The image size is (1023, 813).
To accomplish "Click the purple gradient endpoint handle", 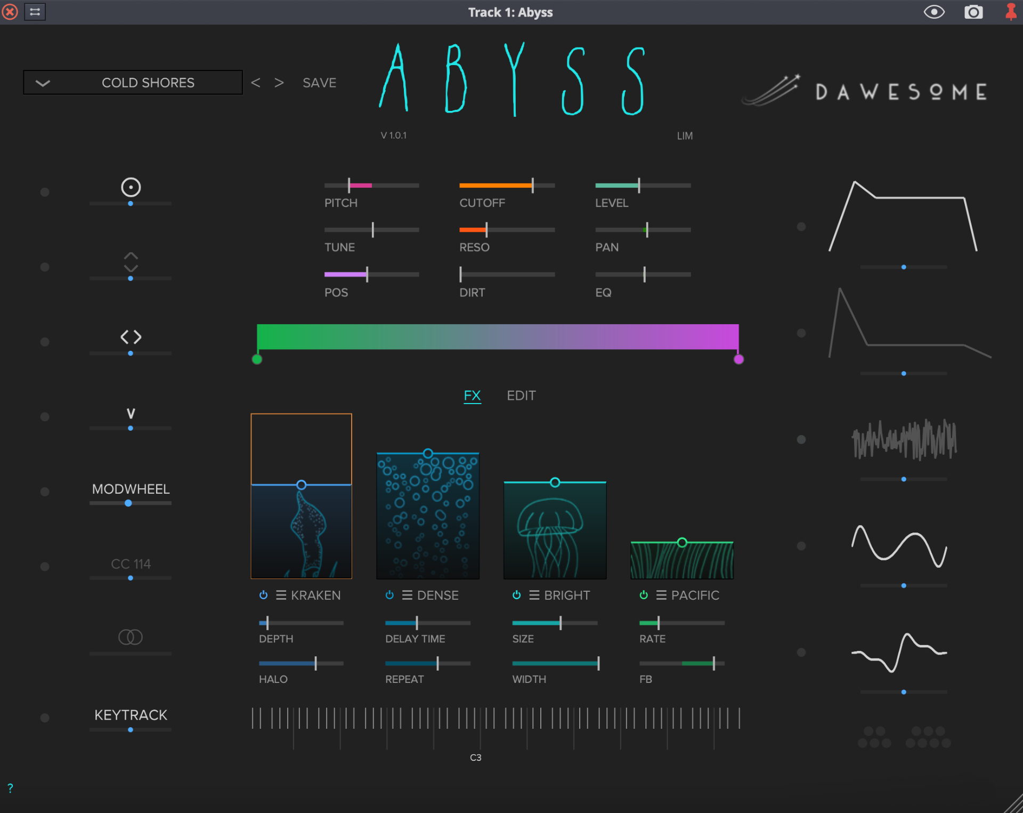I will (x=738, y=359).
